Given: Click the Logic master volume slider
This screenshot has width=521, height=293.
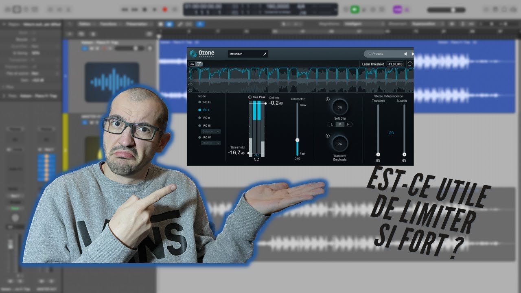Looking at the screenshot, I should pyautogui.click(x=447, y=9).
